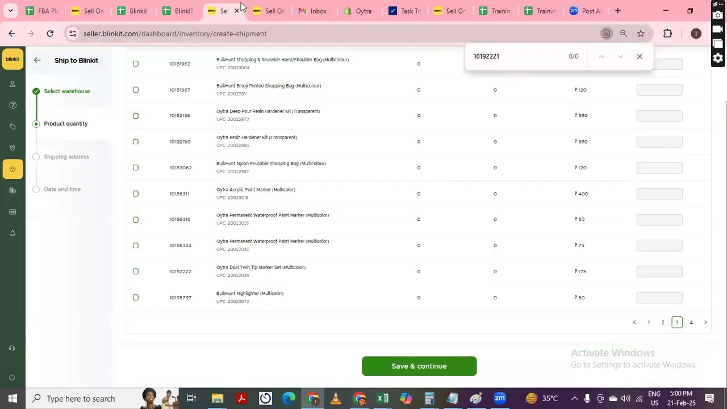Jump to next find result arrow
The width and height of the screenshot is (727, 409).
click(620, 56)
